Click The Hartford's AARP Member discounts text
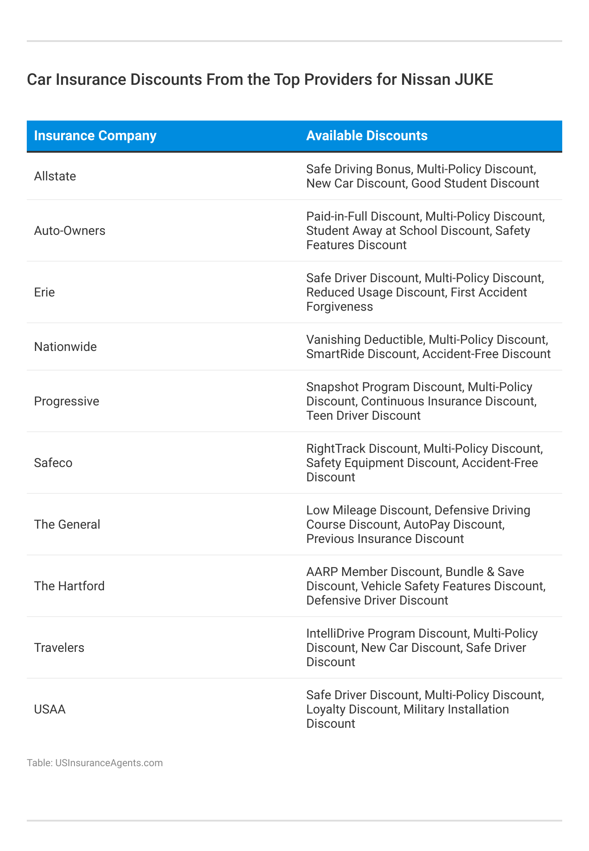The image size is (589, 851). (426, 586)
